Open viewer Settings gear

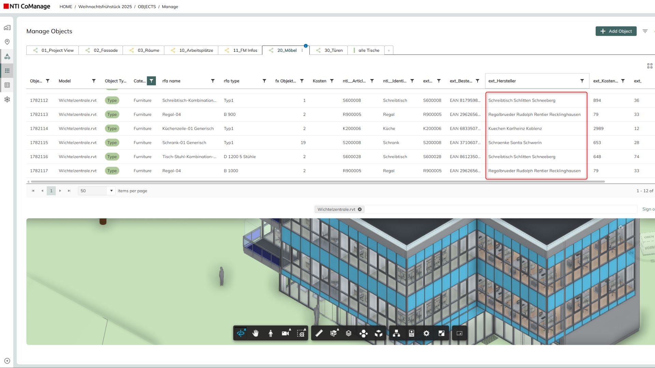click(x=426, y=333)
